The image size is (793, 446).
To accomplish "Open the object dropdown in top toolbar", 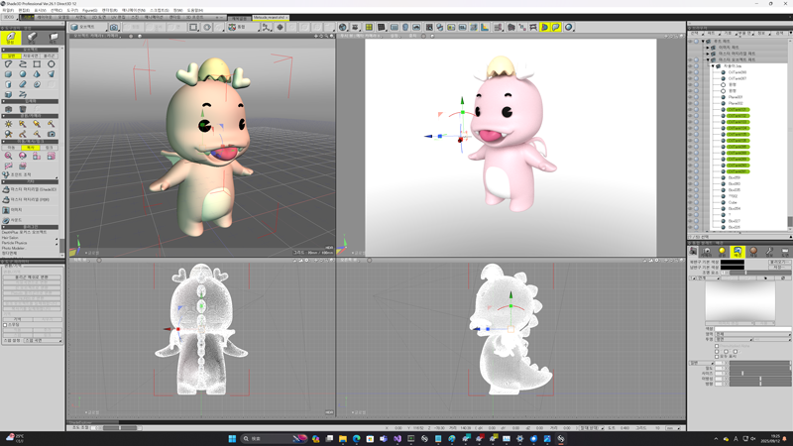I will 89,27.
